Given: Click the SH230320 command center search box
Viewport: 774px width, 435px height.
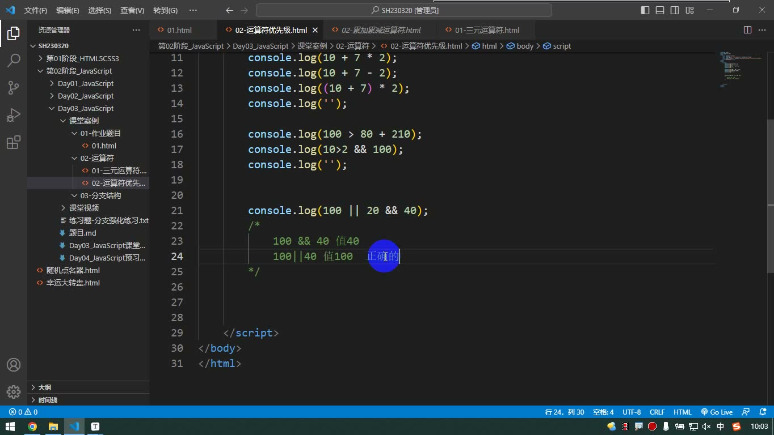Looking at the screenshot, I should 404,10.
